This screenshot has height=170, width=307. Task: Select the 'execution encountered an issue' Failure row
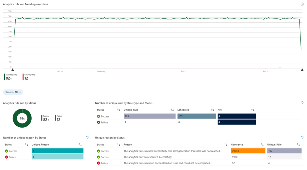[167, 163]
